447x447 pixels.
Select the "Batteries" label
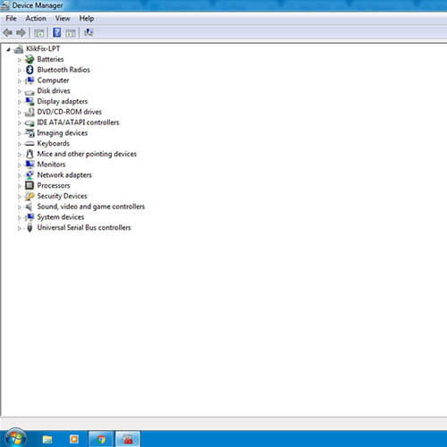click(50, 59)
